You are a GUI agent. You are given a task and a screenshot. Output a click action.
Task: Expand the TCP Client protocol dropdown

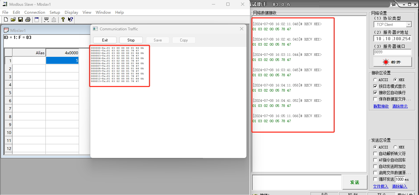tap(408, 25)
